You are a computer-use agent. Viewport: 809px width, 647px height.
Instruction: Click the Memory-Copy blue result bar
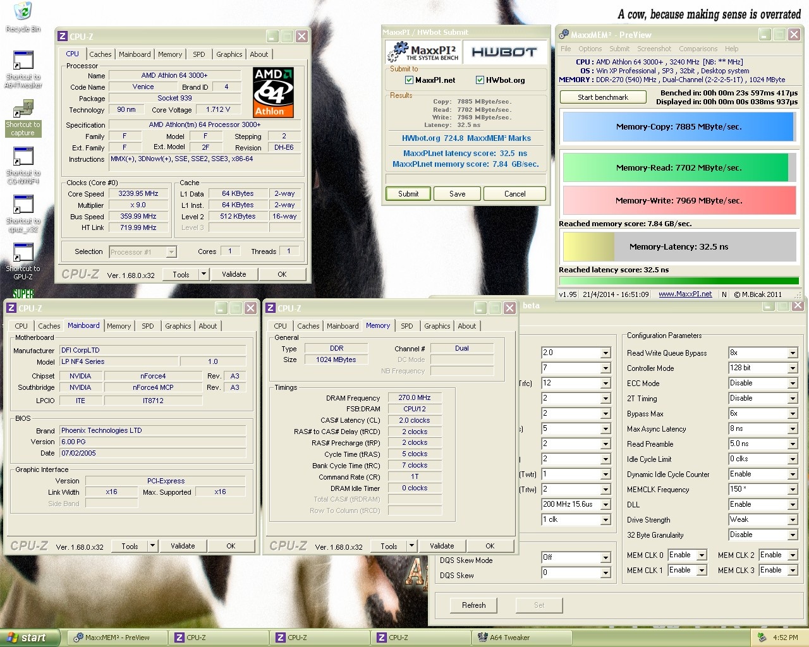click(679, 126)
